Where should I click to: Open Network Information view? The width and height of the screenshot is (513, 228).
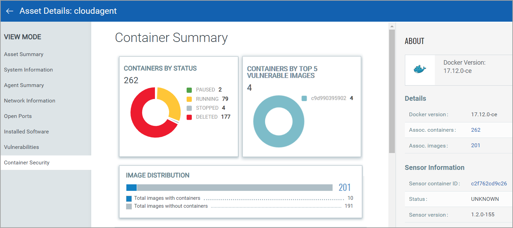click(x=30, y=101)
